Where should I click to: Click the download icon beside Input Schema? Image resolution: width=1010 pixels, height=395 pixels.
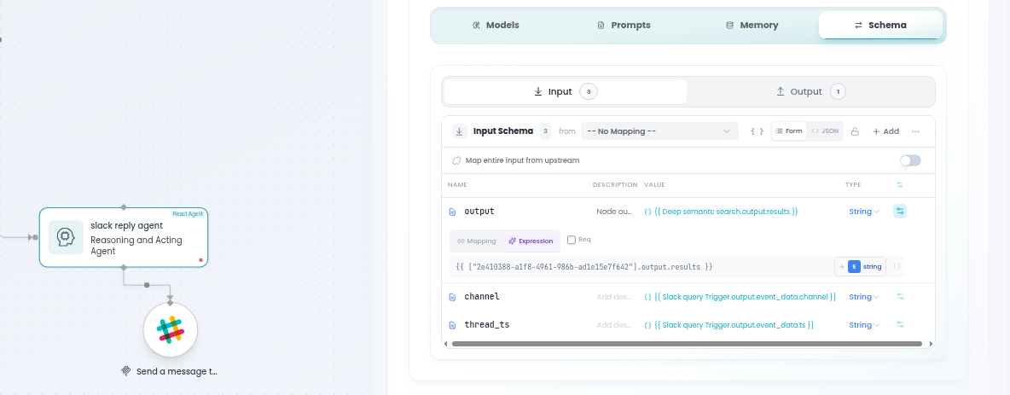pyautogui.click(x=459, y=131)
